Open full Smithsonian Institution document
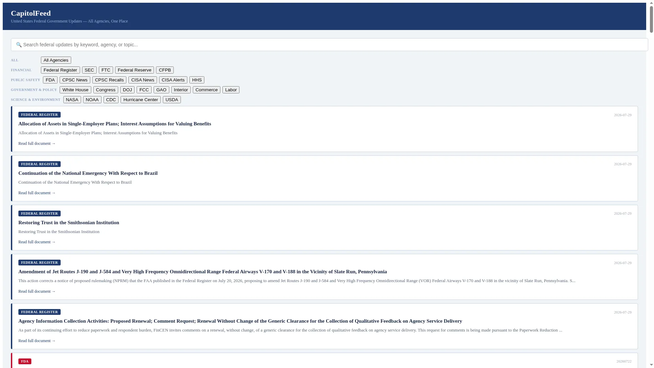 point(37,242)
